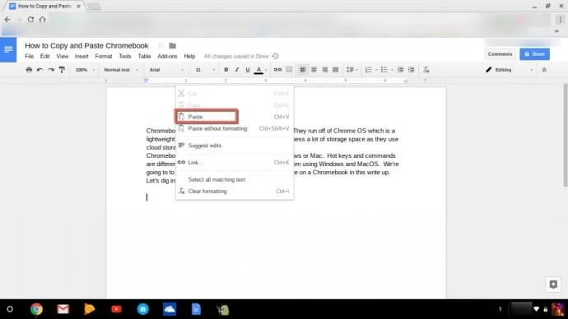
Task: Choose Select all matching text
Action: coord(235,179)
